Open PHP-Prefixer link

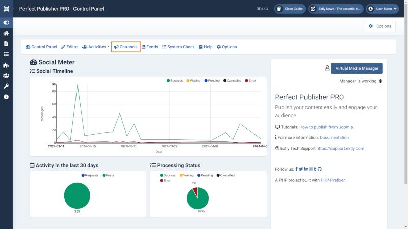pos(333,180)
